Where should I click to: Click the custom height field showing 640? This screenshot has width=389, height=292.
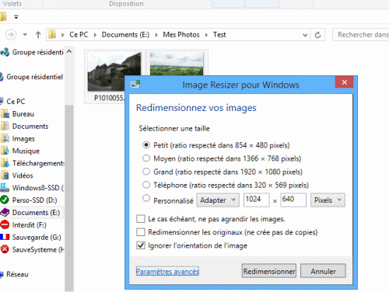[x=293, y=200]
